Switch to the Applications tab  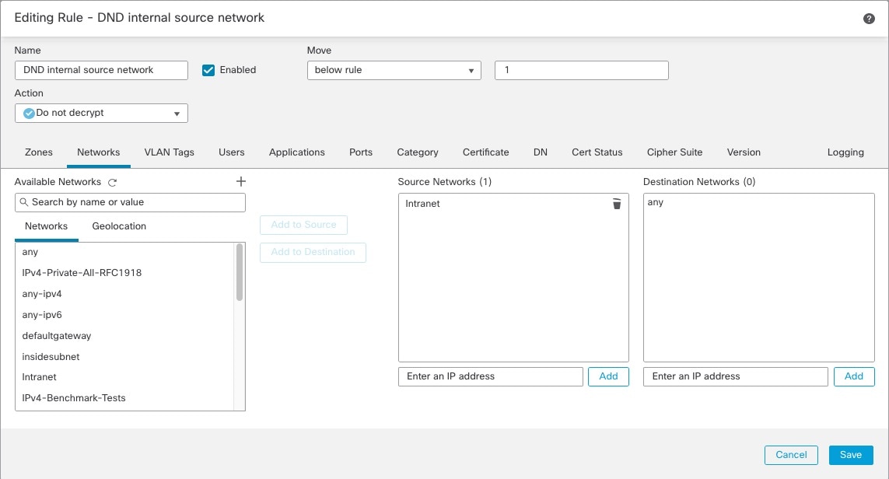click(297, 152)
